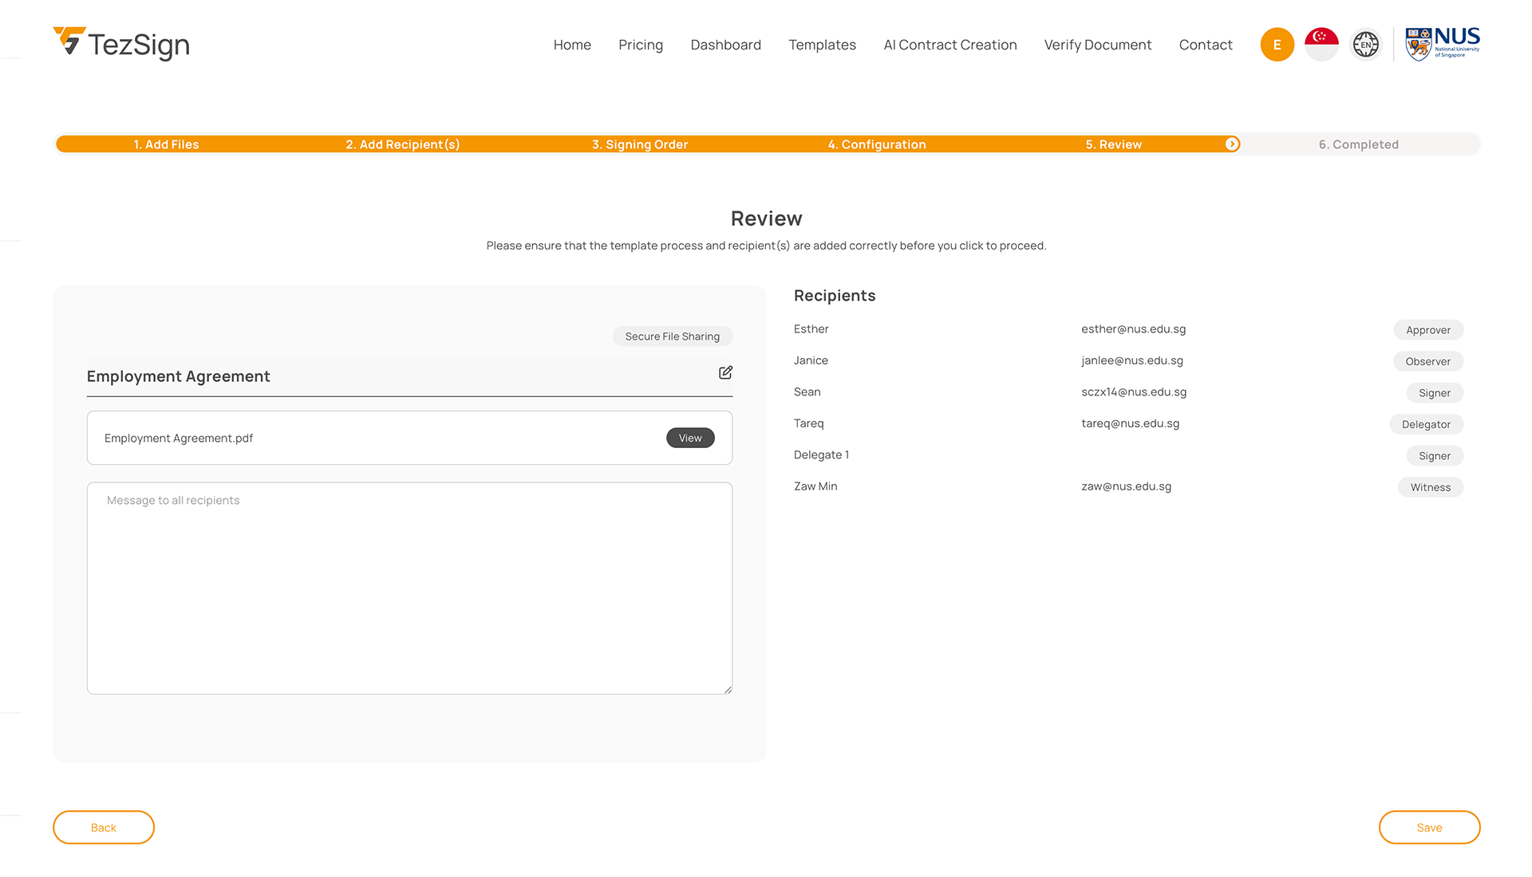Open the Templates page
The image size is (1532, 877).
click(822, 45)
